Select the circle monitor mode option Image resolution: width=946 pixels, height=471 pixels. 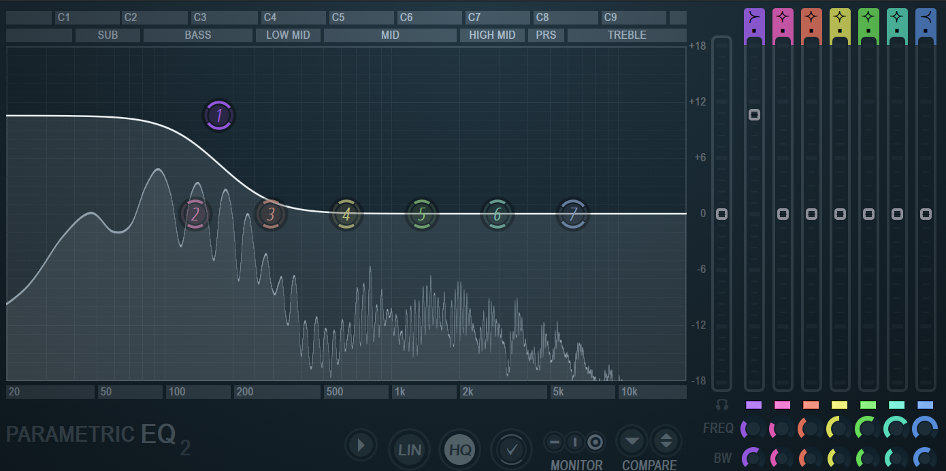tap(595, 442)
